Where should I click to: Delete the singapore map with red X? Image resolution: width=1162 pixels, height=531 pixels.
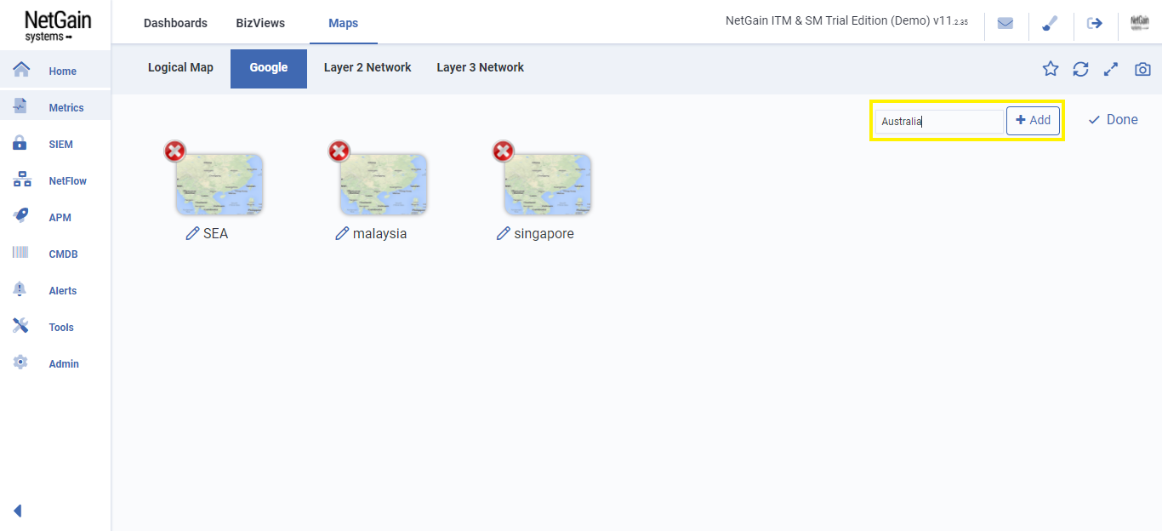pyautogui.click(x=503, y=151)
